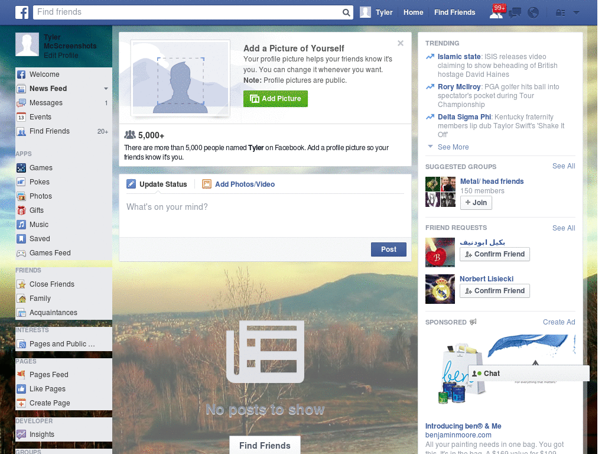Click the Saved bookmark icon
This screenshot has width=605, height=454.
coord(21,239)
